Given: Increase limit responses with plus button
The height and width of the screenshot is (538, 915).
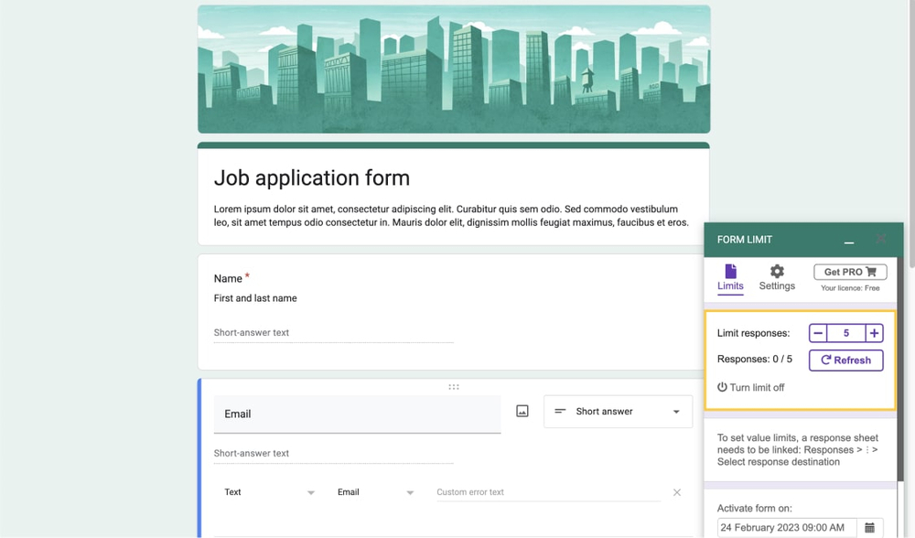Looking at the screenshot, I should [874, 334].
